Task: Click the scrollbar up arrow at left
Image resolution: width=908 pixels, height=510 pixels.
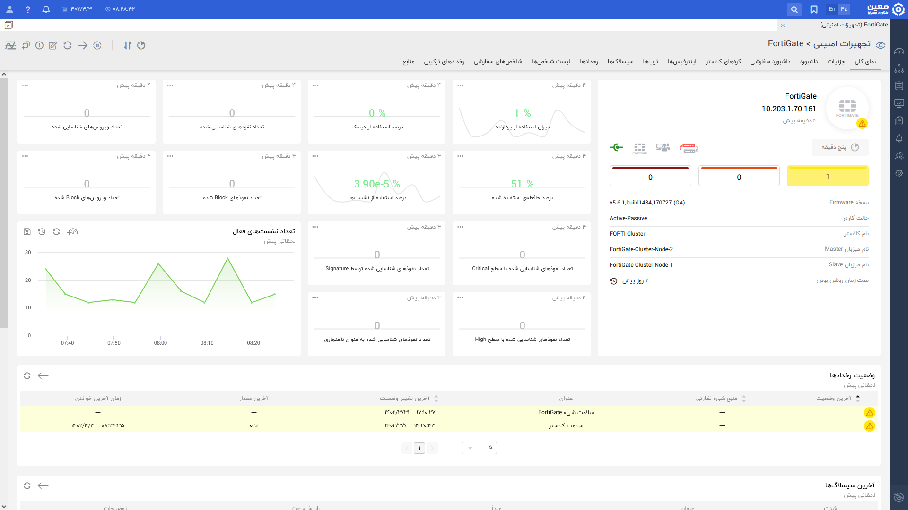Action: [x=4, y=74]
